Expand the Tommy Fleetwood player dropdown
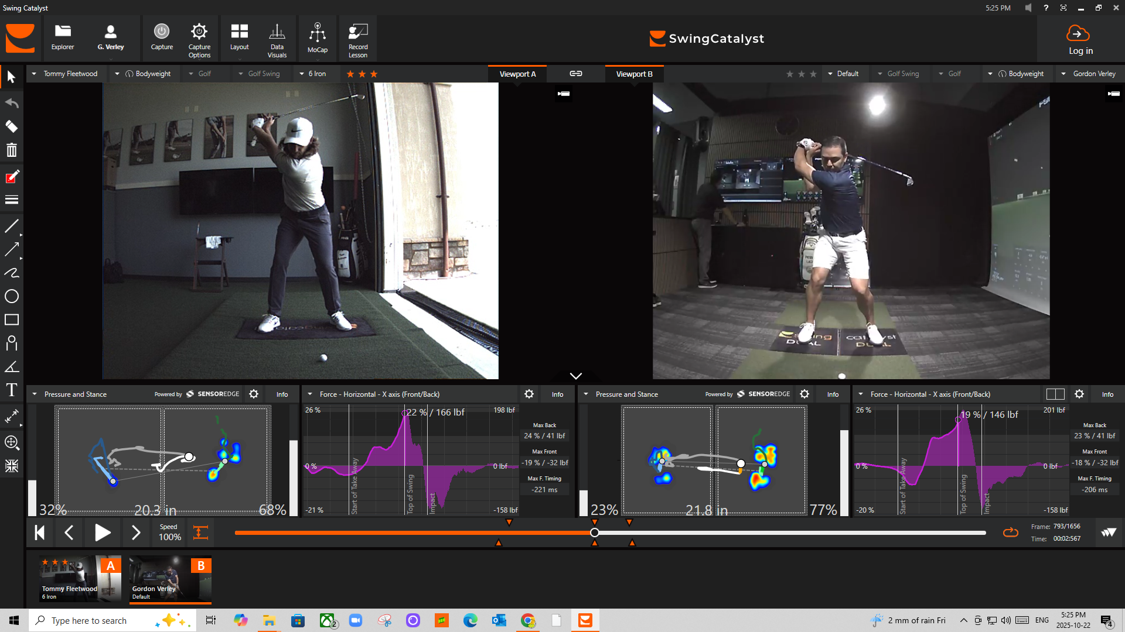 click(x=66, y=74)
